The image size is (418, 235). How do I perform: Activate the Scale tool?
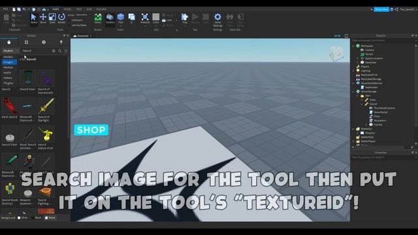pyautogui.click(x=52, y=19)
